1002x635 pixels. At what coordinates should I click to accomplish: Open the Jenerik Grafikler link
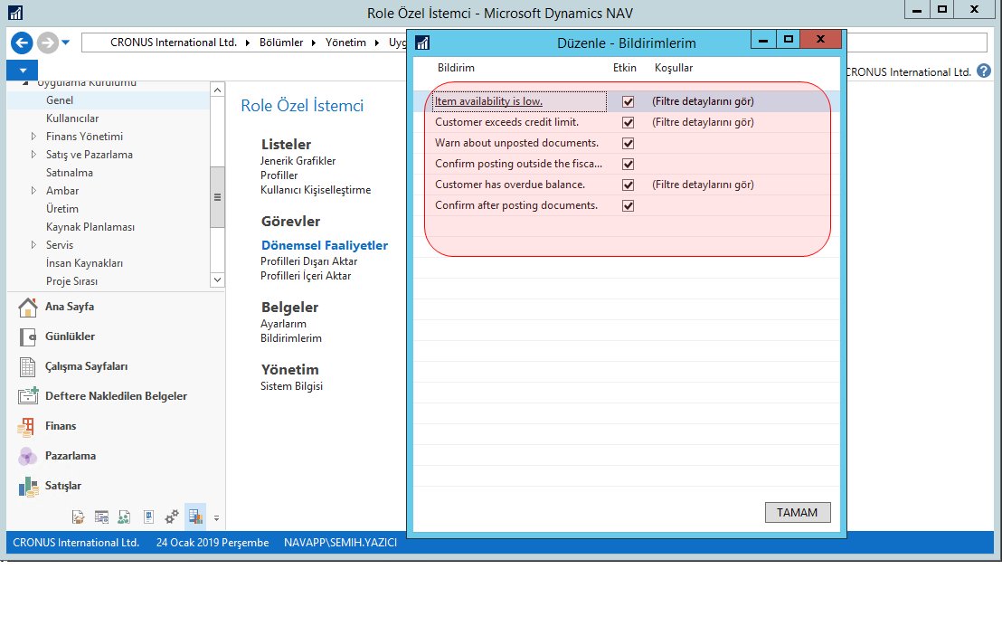point(298,161)
